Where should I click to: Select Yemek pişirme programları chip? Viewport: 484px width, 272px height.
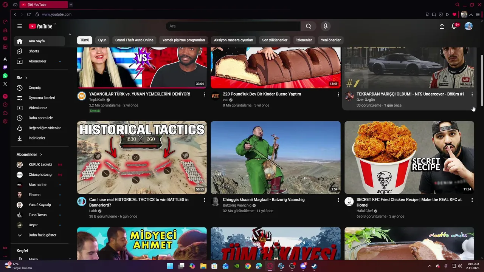point(184,40)
